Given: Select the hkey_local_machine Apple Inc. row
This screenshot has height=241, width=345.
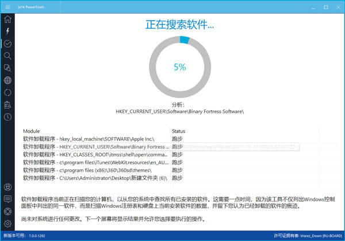Looking at the screenshot, I should 89,139.
